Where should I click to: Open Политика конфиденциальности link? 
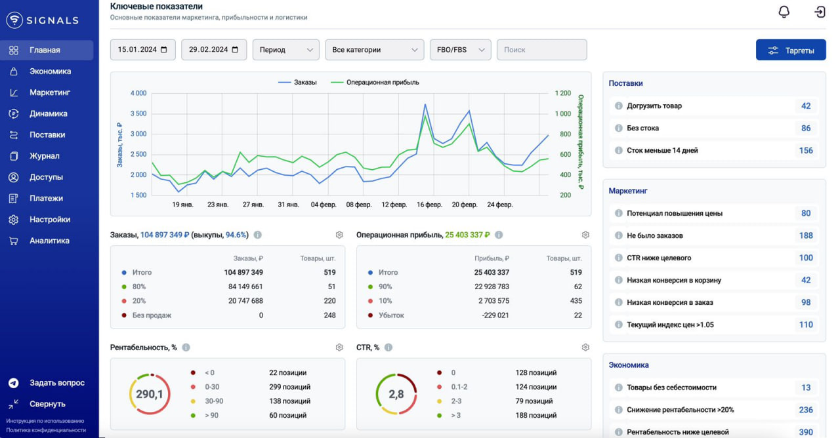[46, 430]
